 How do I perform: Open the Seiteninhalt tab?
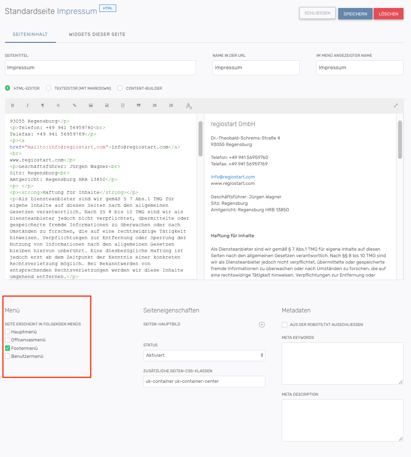click(30, 34)
